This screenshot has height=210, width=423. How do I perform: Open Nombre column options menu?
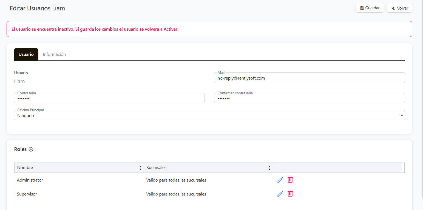[x=140, y=168]
